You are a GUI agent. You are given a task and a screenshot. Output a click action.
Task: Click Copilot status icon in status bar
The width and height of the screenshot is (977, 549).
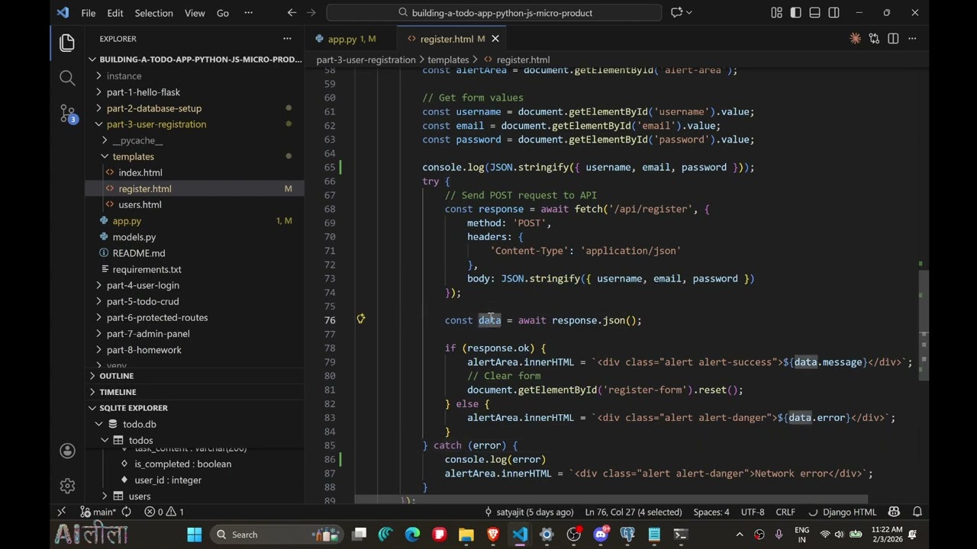click(894, 512)
